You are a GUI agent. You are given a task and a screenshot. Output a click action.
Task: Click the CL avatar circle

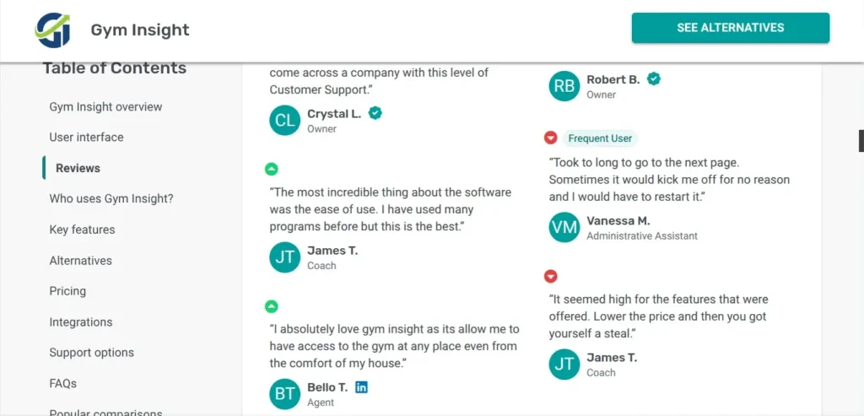(x=285, y=120)
